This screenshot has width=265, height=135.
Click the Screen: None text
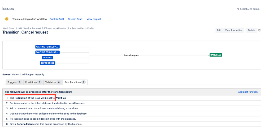[23, 75]
